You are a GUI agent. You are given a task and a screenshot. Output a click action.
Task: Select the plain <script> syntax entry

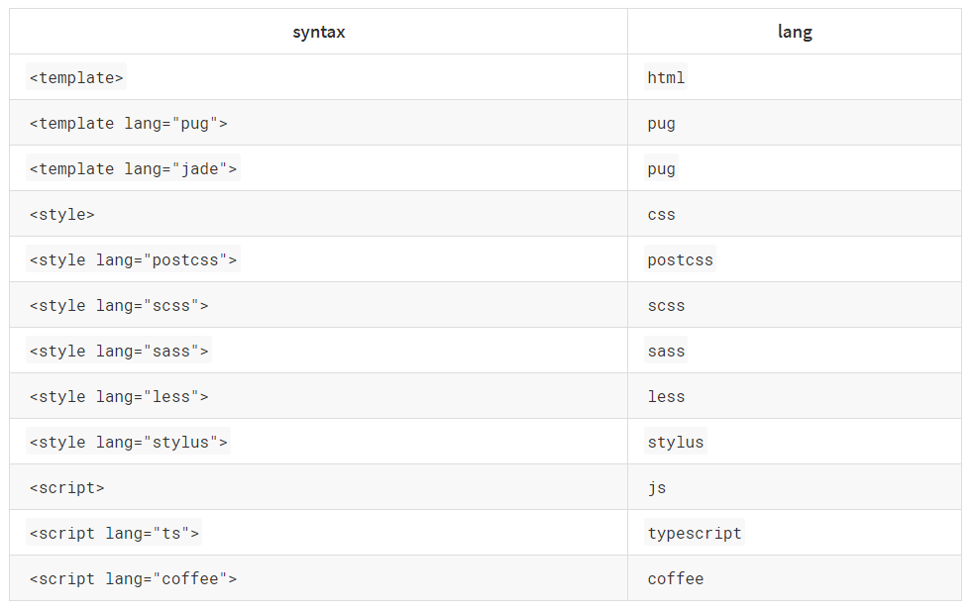tap(65, 487)
